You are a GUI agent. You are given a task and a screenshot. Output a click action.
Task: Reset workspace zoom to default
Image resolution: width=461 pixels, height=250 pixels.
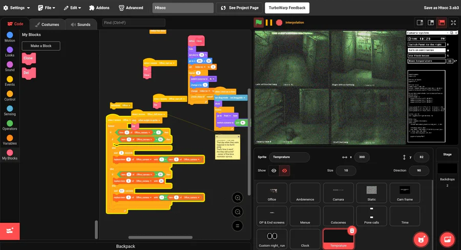[x=238, y=225]
